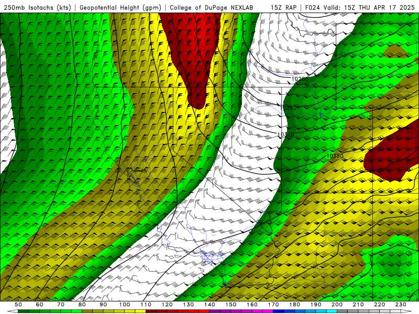The height and width of the screenshot is (314, 419).
Task: Click the '15Z RAP' model run label
Action: (283, 7)
